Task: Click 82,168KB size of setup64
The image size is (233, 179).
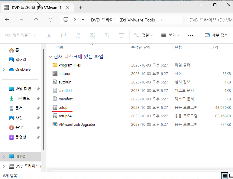Action: coord(223,116)
